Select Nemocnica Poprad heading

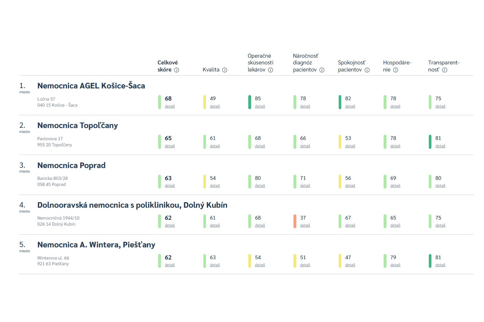pyautogui.click(x=71, y=165)
